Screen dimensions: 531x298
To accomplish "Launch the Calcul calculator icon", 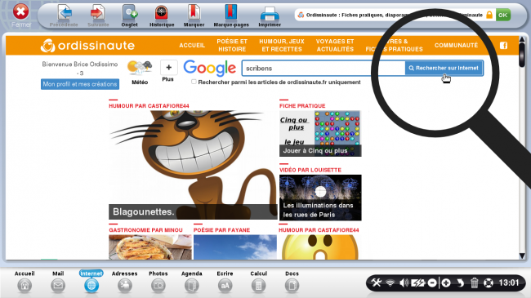I will click(x=258, y=286).
